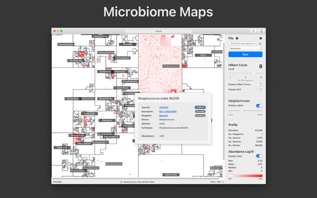Click the Print icon in title bar
This screenshot has width=317, height=198.
261,31
